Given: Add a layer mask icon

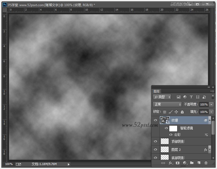Looking at the screenshot, I should (177, 163).
